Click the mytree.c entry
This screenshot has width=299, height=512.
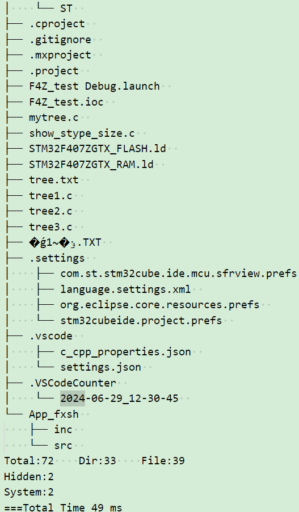pos(54,117)
